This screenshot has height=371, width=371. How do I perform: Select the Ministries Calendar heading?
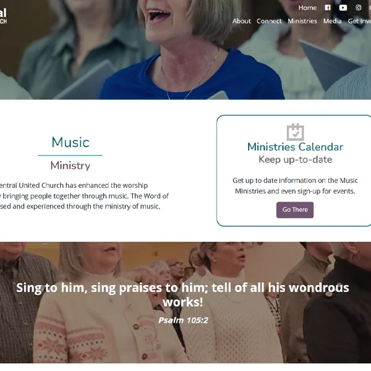tap(295, 147)
